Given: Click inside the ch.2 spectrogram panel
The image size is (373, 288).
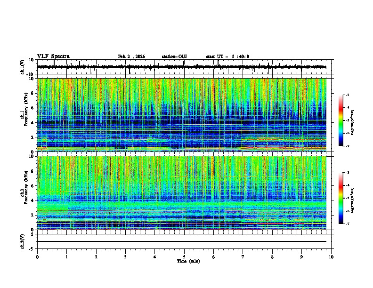Looking at the screenshot, I should [182, 193].
